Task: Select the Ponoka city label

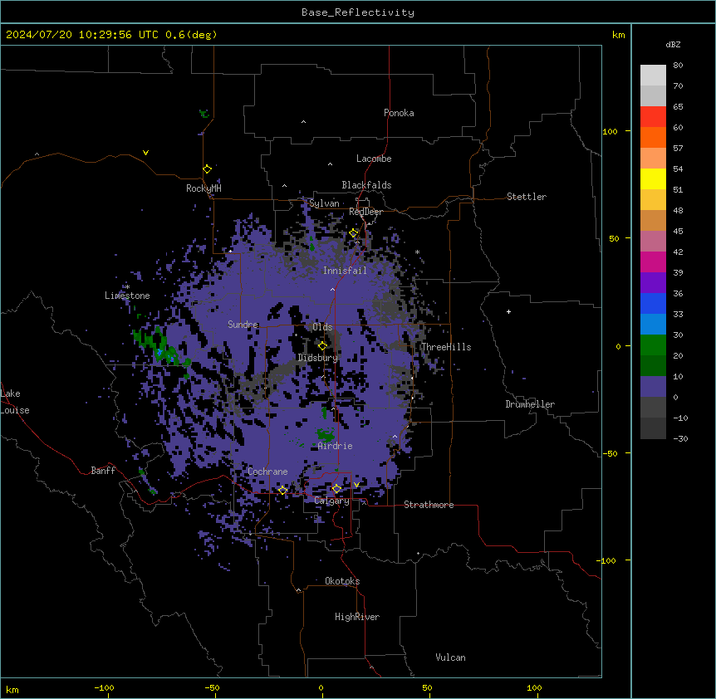Action: [x=399, y=113]
